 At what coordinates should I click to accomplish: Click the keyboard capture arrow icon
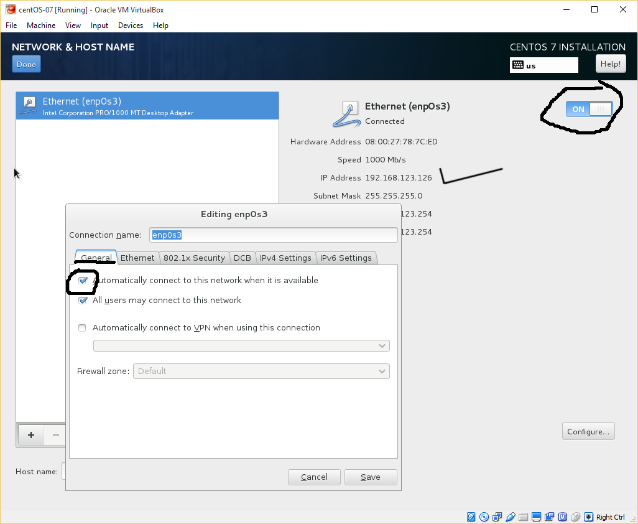588,517
